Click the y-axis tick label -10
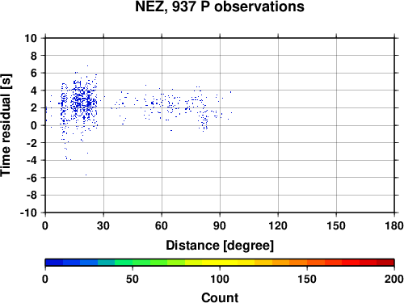 (28, 213)
